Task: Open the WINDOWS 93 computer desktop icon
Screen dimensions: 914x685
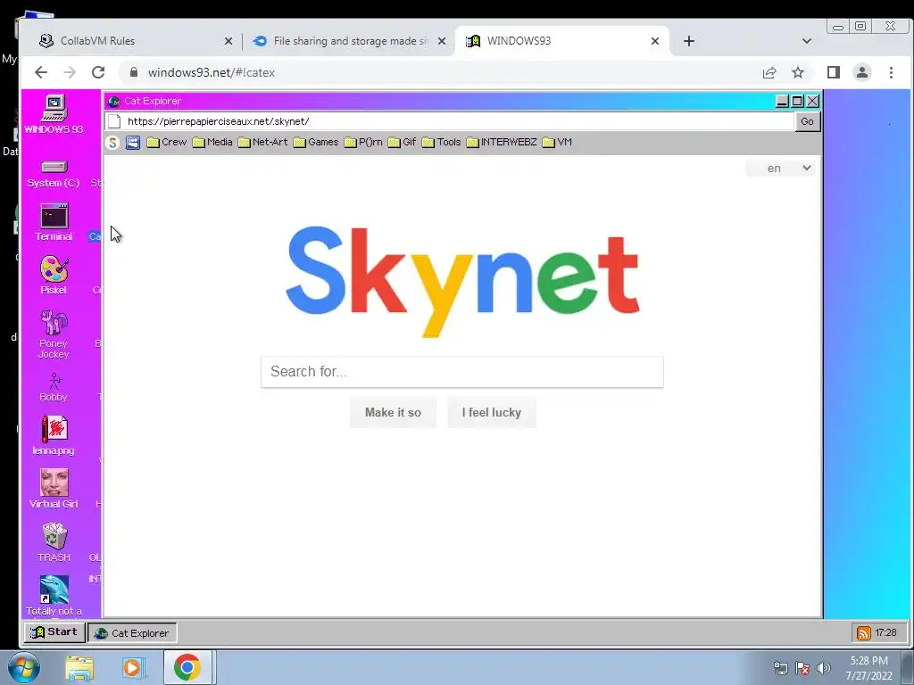Action: [x=54, y=113]
